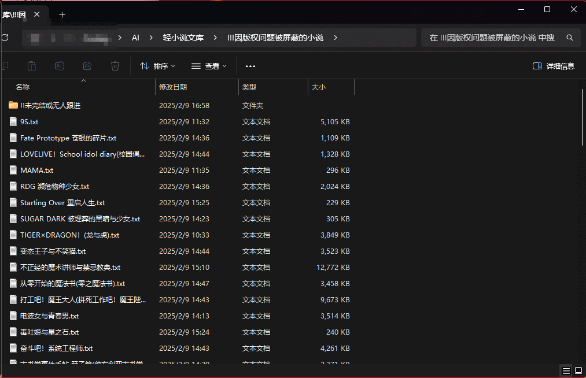Sort by the 修改日期 column header
The height and width of the screenshot is (378, 586).
point(173,87)
